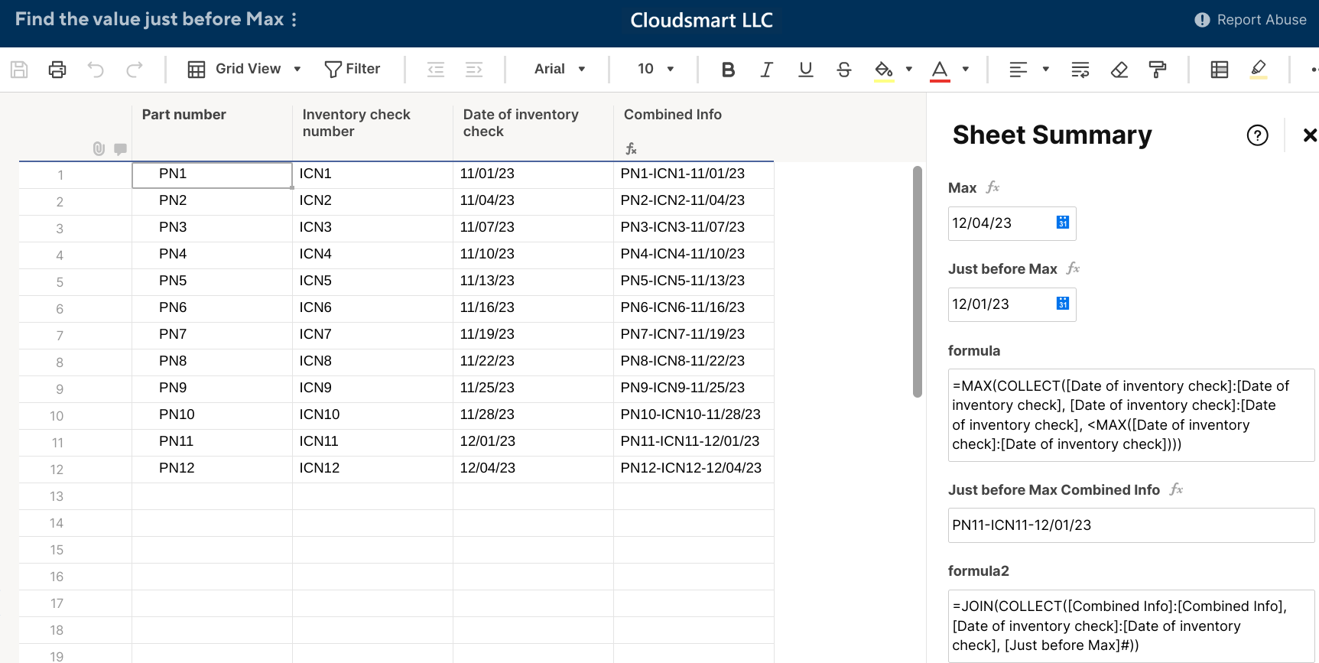The height and width of the screenshot is (663, 1319).
Task: Click the text color A icon
Action: click(940, 70)
